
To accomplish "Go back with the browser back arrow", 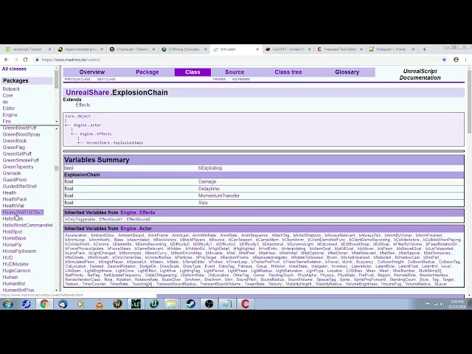I will pyautogui.click(x=7, y=60).
